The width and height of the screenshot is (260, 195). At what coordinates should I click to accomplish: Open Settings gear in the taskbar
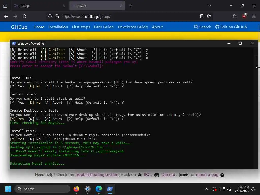[88, 189]
